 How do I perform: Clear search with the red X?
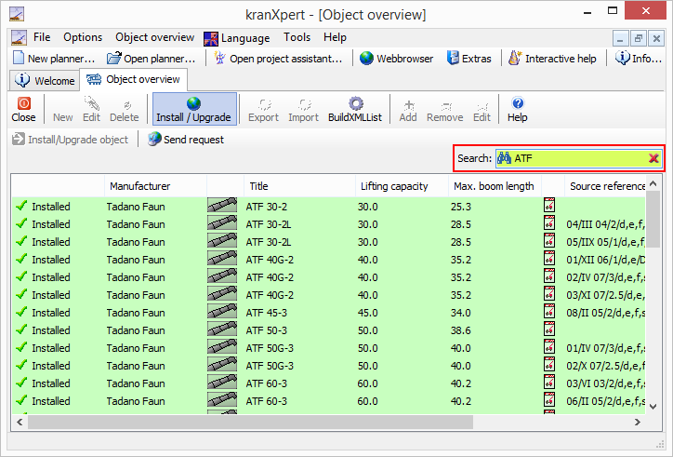[x=653, y=159]
